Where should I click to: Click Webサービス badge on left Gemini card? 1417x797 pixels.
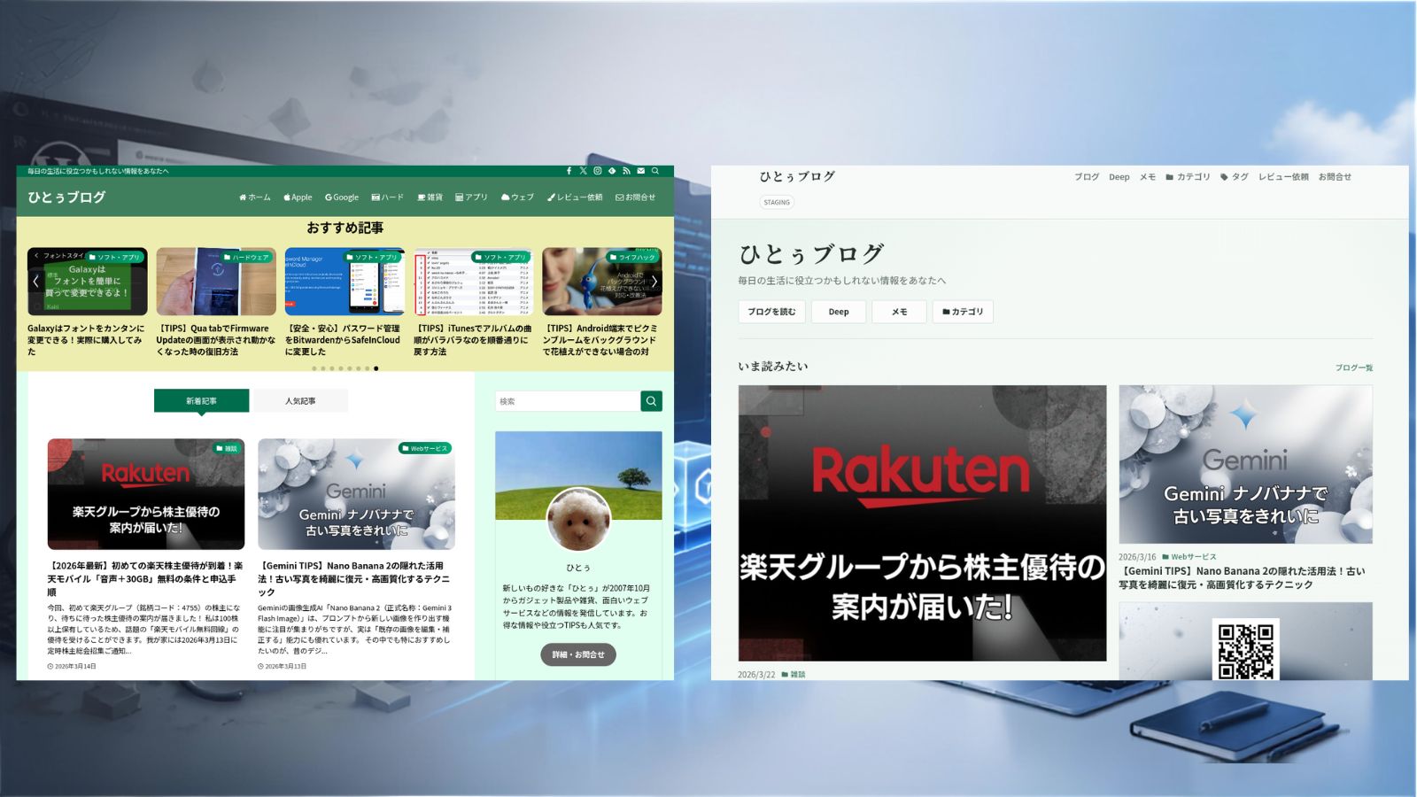[x=425, y=448]
